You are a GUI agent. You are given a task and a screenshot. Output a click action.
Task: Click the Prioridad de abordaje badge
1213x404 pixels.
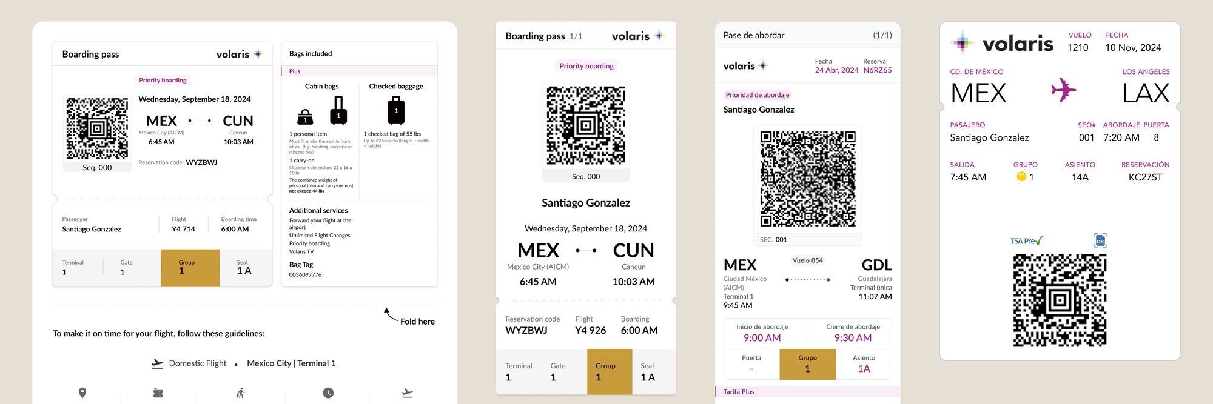758,95
